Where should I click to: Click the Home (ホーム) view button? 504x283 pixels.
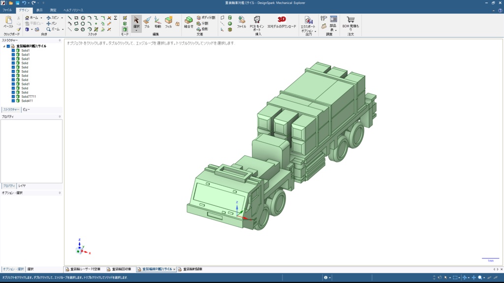pyautogui.click(x=31, y=18)
